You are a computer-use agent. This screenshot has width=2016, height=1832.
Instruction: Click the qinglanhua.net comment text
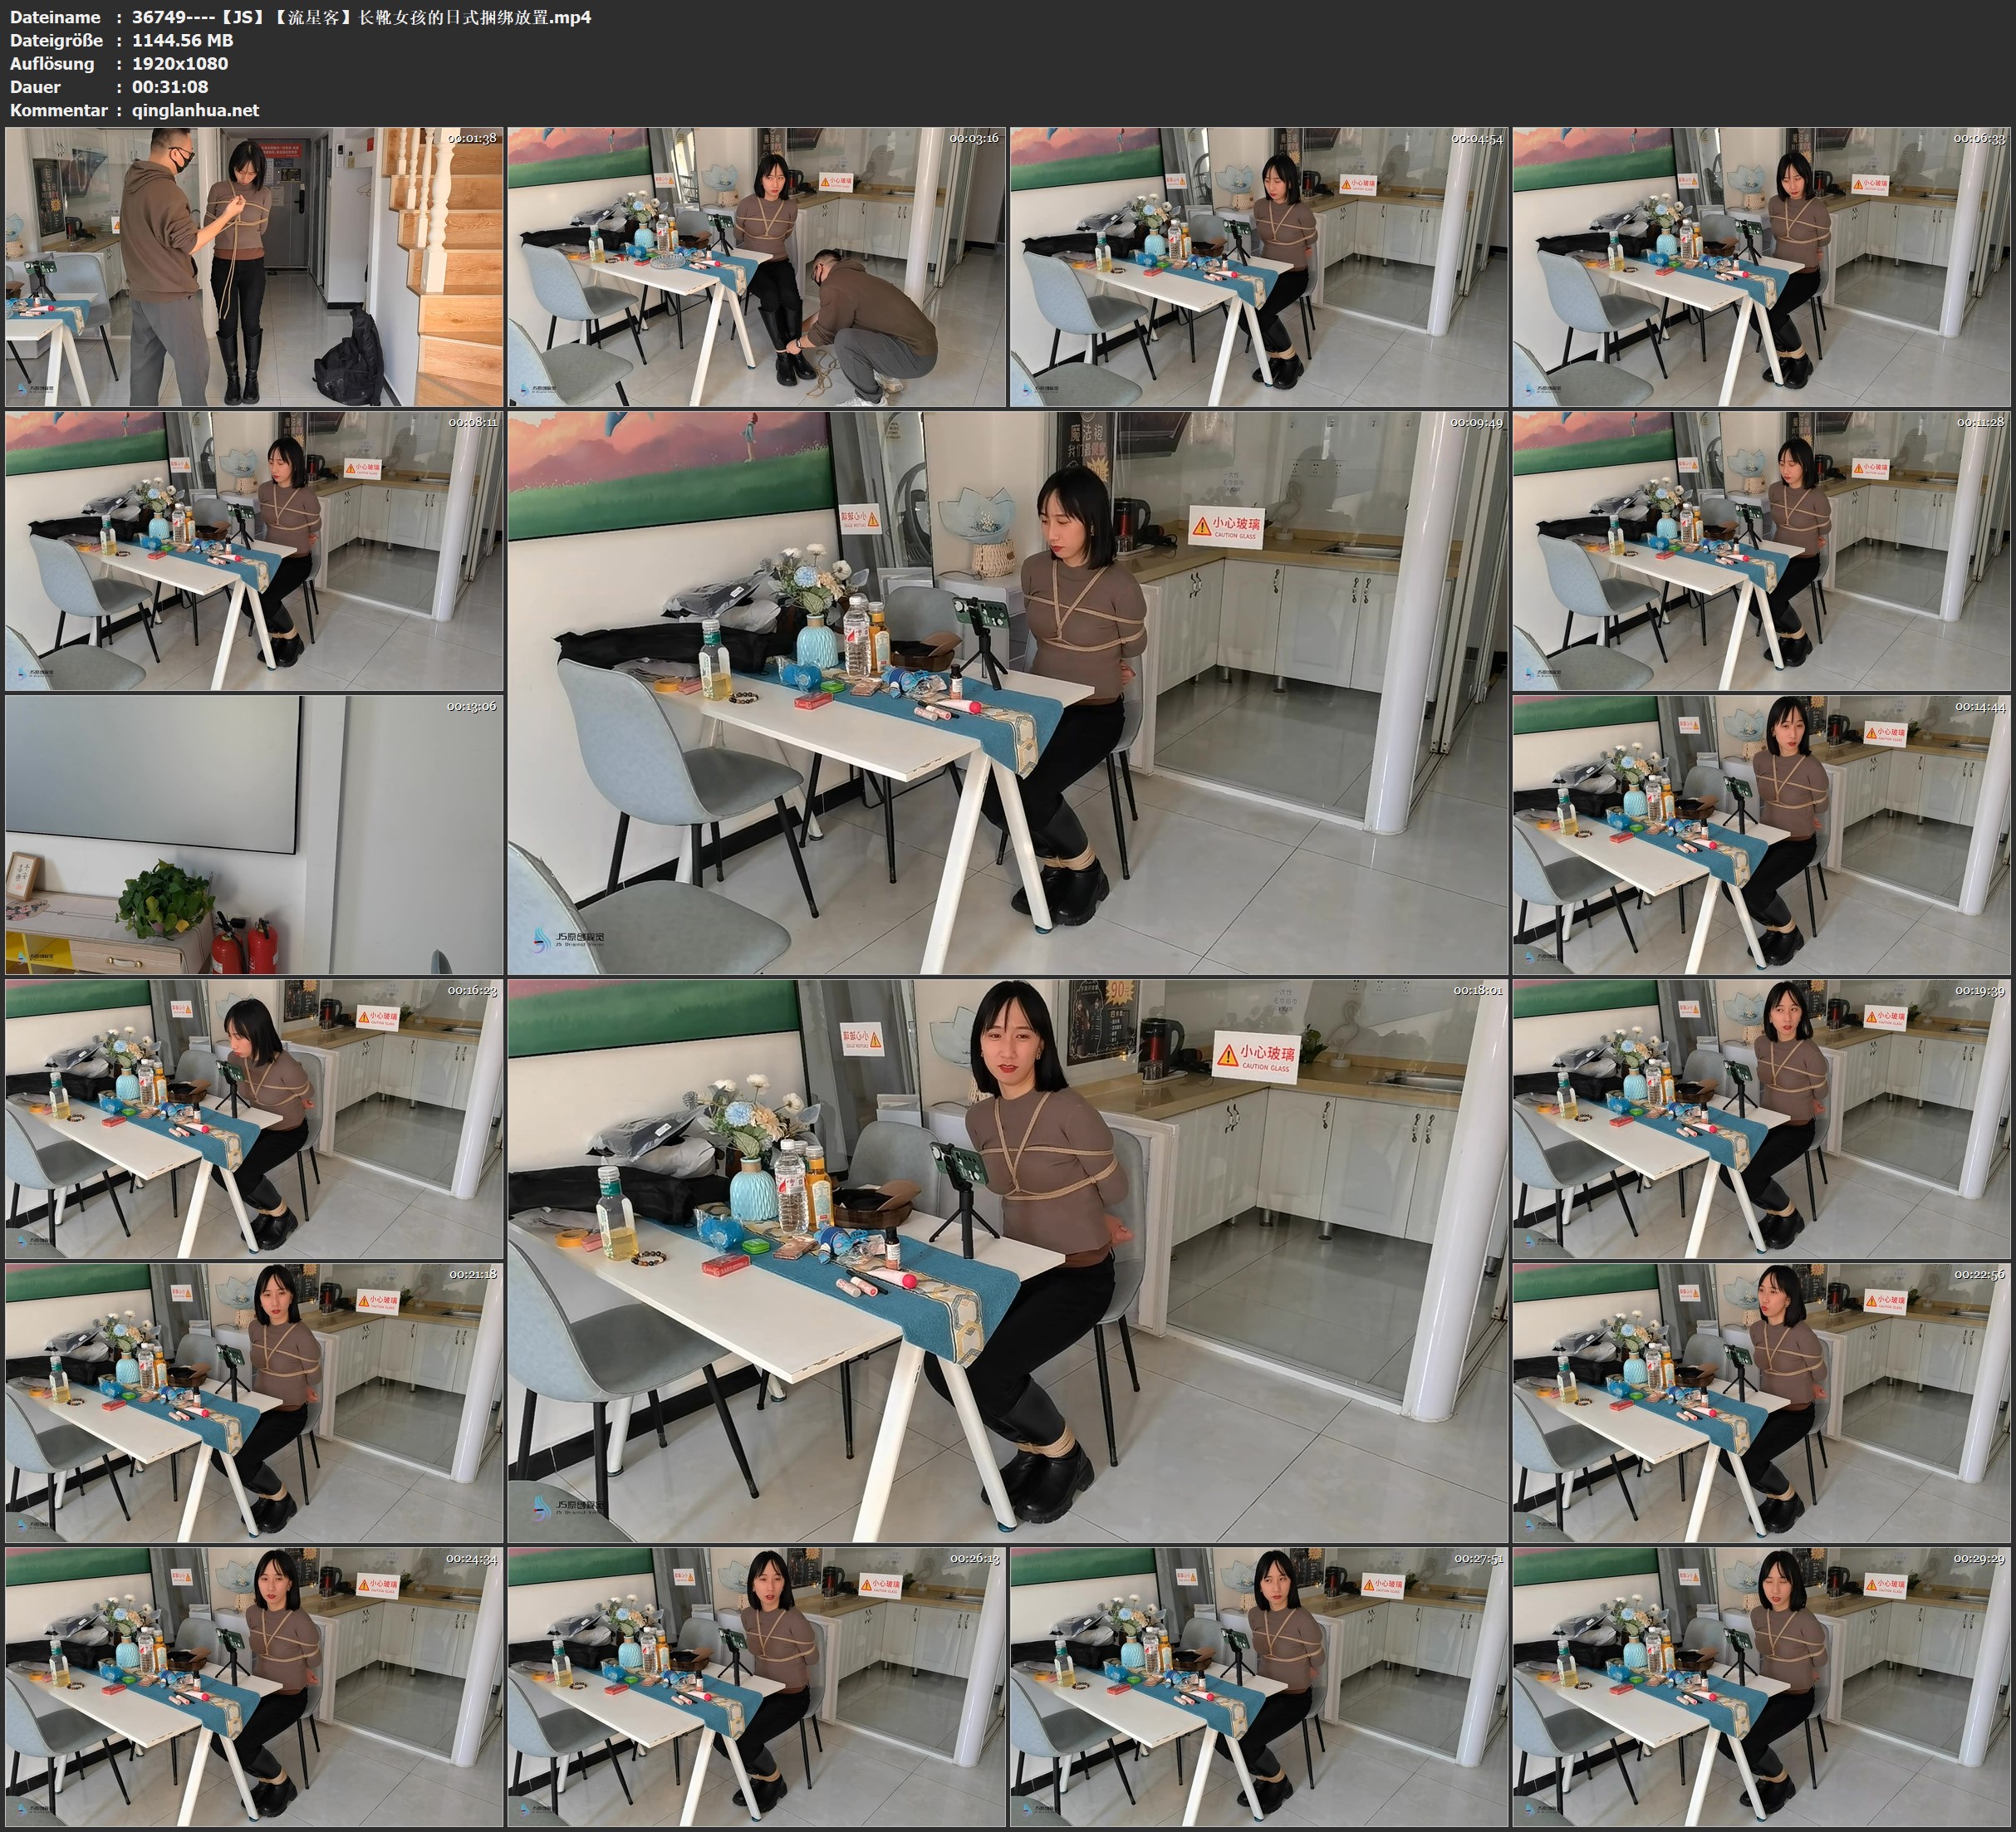195,110
